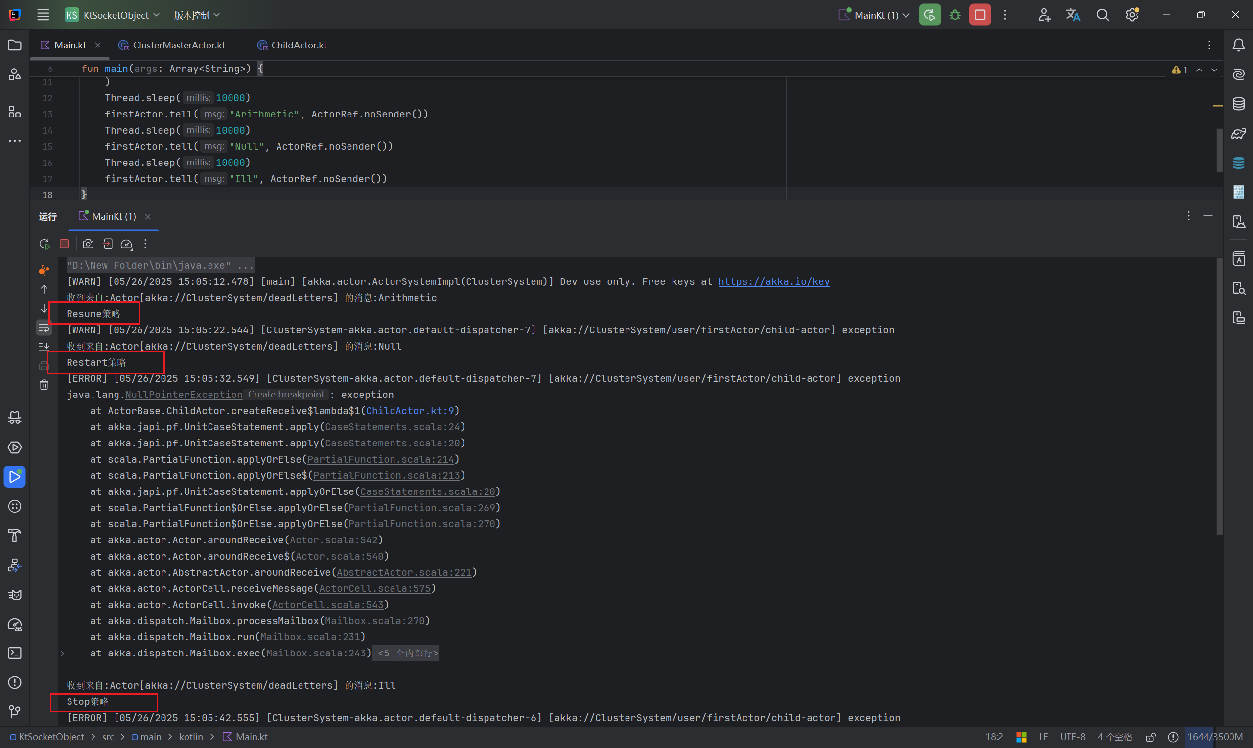Open Search Everywhere magnifier
The image size is (1253, 748).
(x=1103, y=15)
